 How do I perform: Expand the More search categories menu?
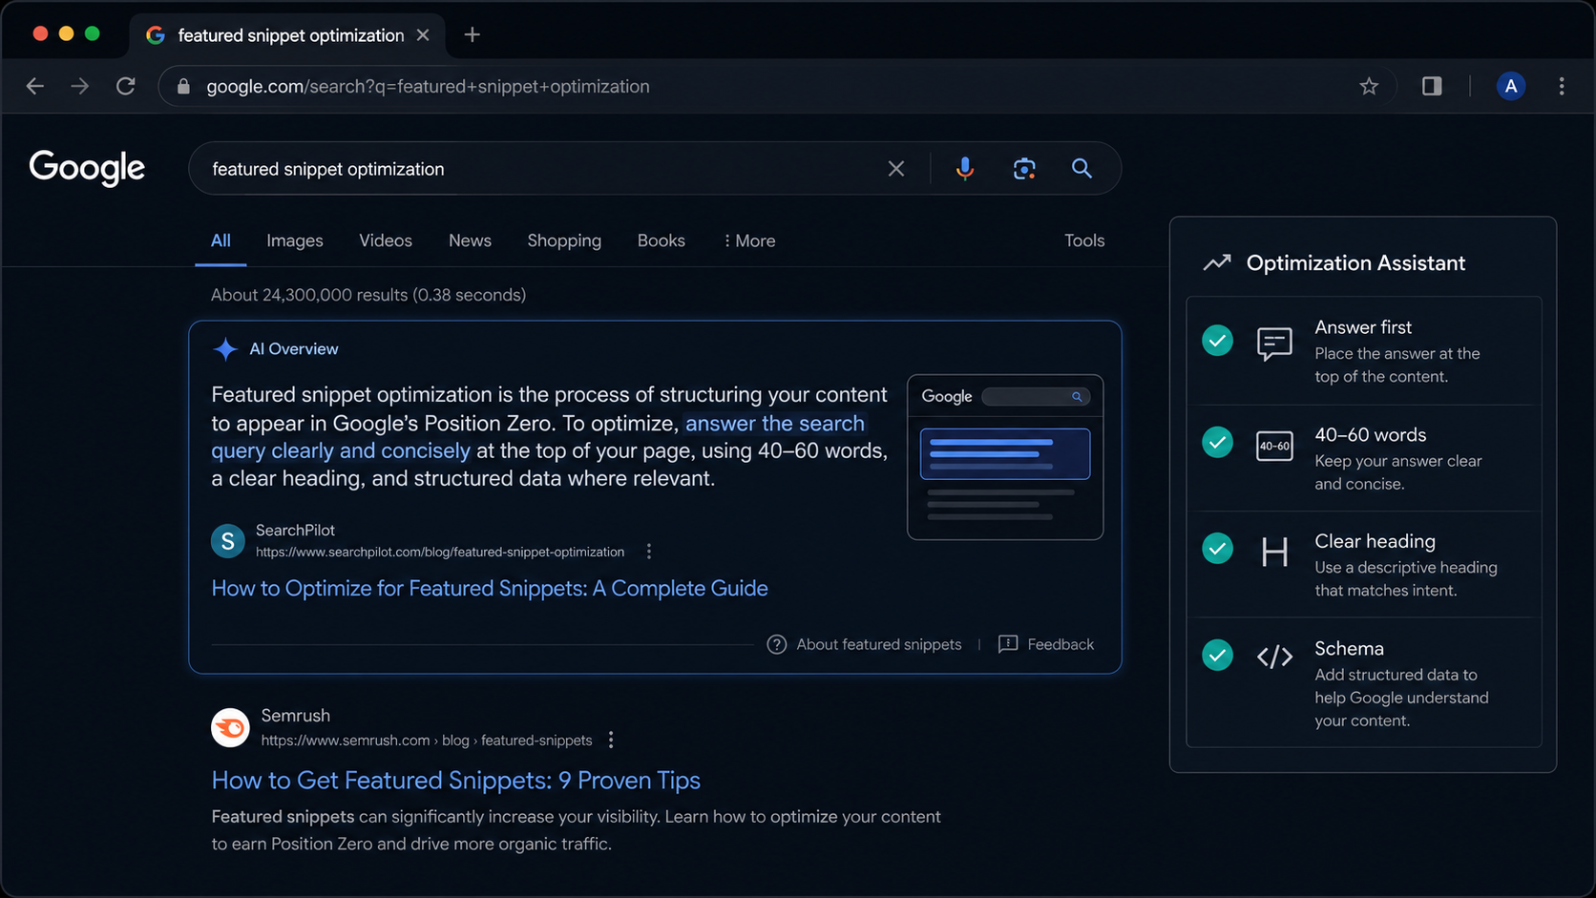point(749,240)
